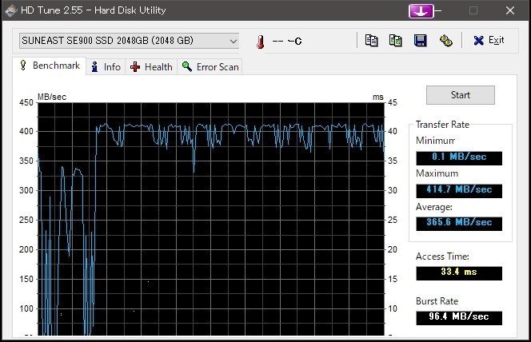
Task: Click the benchmark transfer rate graph area
Action: (211, 219)
